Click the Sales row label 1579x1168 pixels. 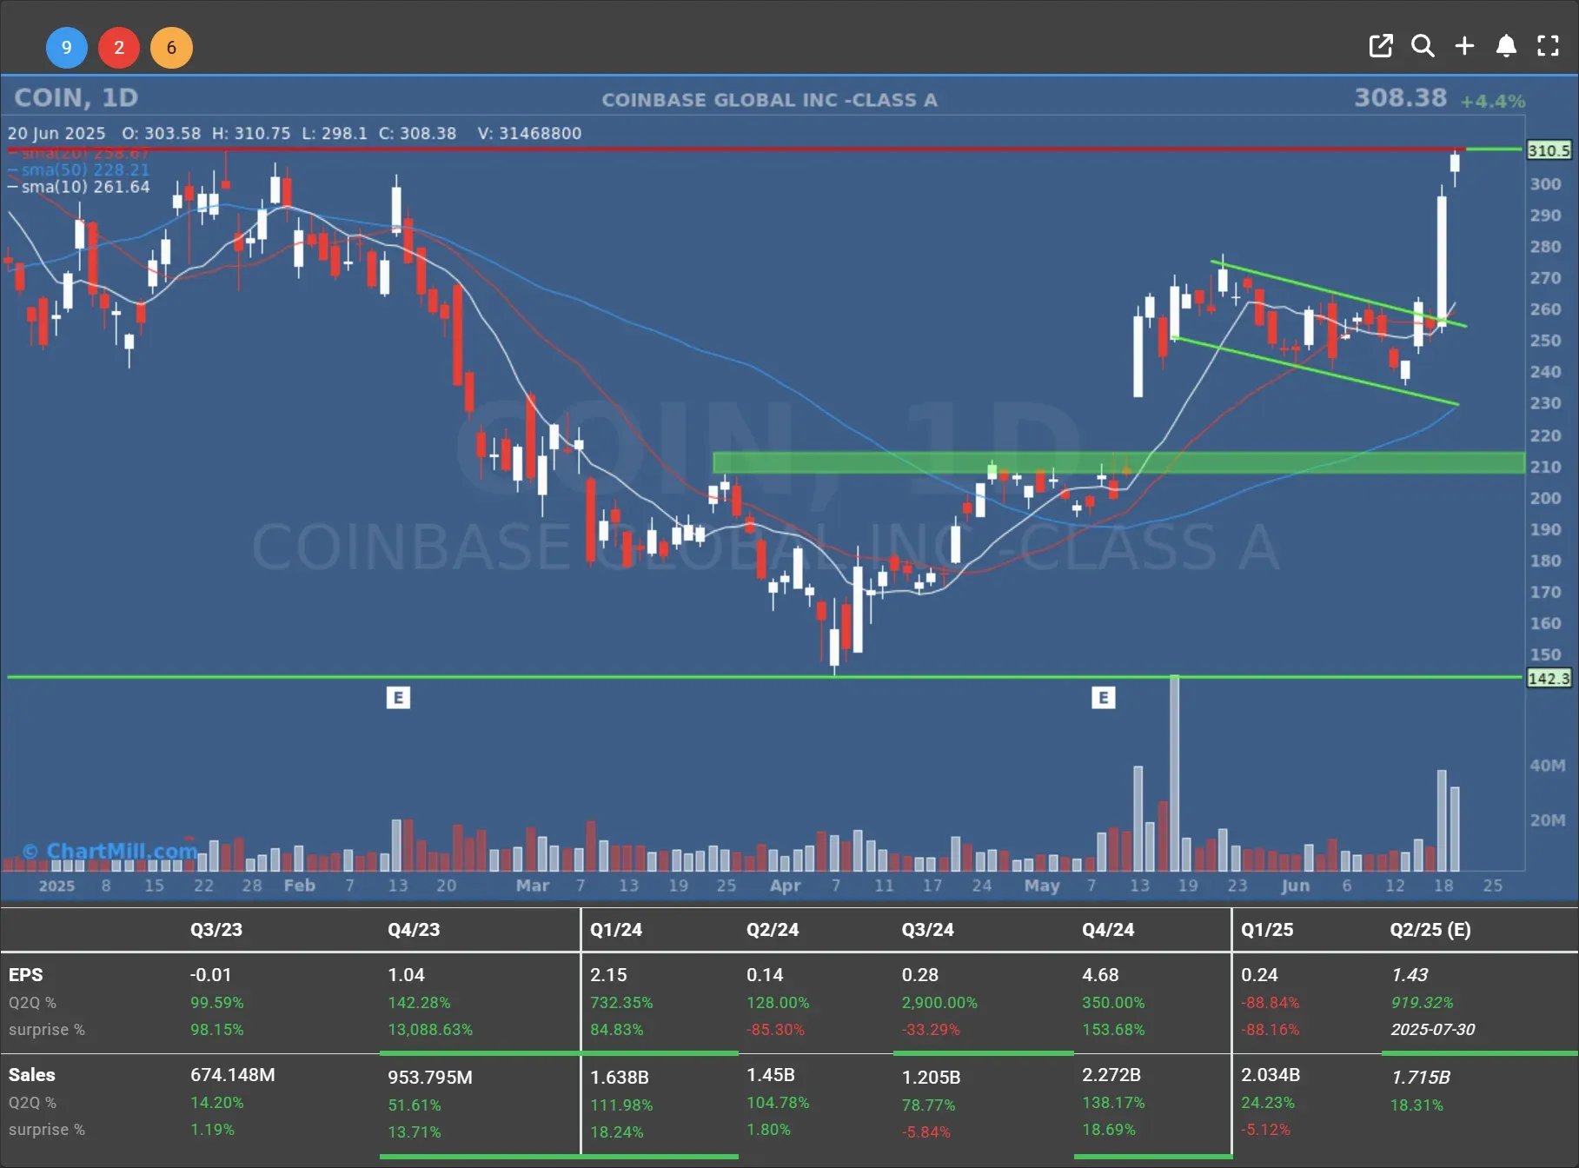pyautogui.click(x=32, y=1075)
